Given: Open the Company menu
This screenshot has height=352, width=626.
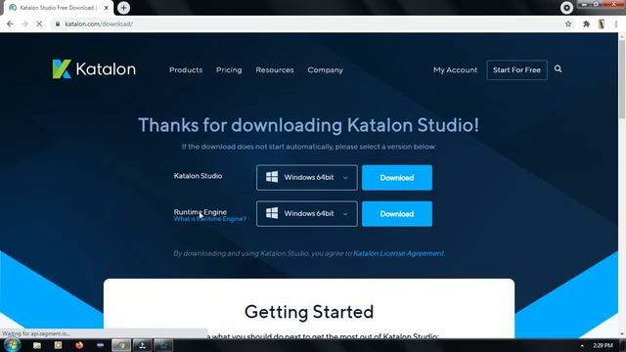Looking at the screenshot, I should click(x=325, y=69).
